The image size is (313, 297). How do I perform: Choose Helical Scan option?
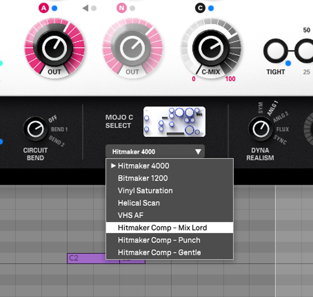pyautogui.click(x=169, y=203)
